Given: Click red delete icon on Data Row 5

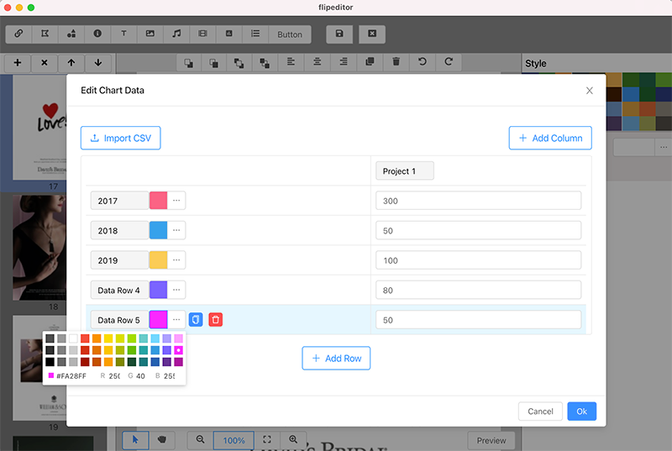Looking at the screenshot, I should (216, 320).
